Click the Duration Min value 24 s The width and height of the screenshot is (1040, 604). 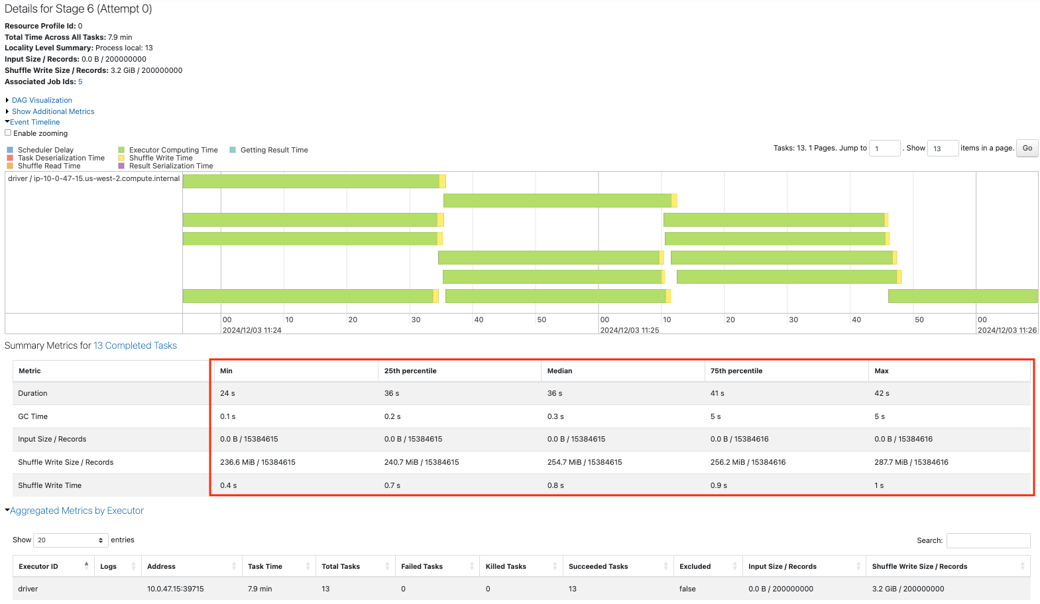pyautogui.click(x=227, y=393)
